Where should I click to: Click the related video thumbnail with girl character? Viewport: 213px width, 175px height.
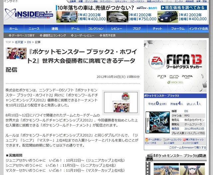pos(192,169)
